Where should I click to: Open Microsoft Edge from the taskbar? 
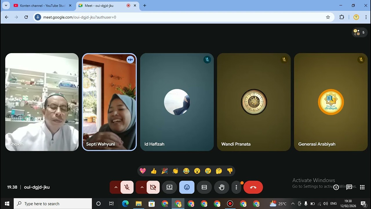pyautogui.click(x=125, y=204)
